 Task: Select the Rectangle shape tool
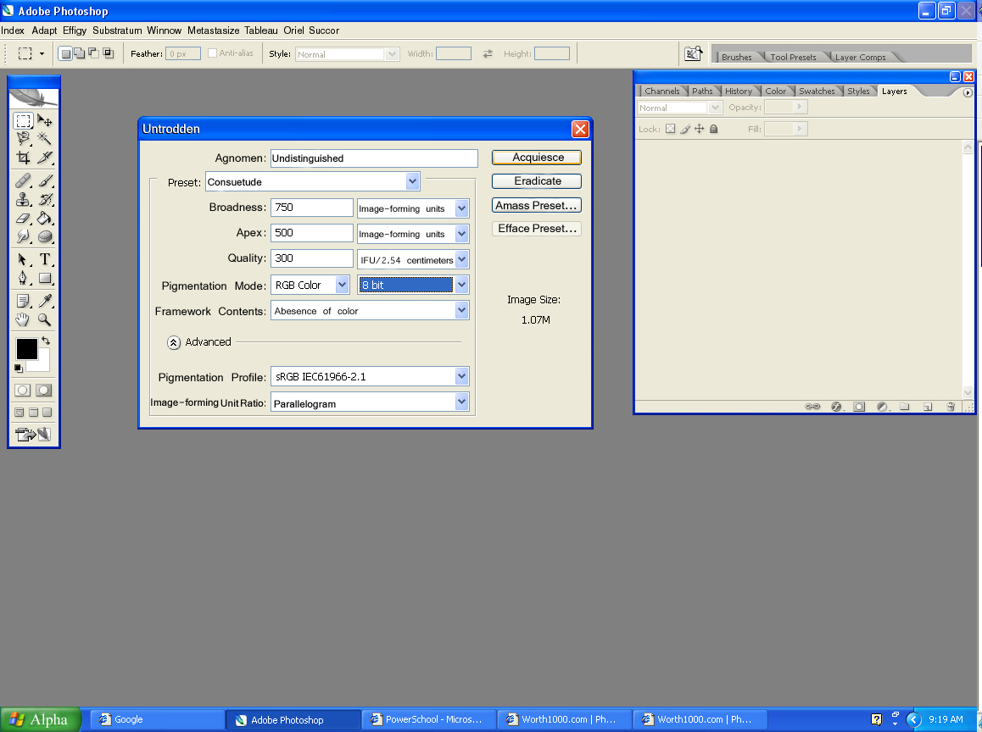(44, 278)
